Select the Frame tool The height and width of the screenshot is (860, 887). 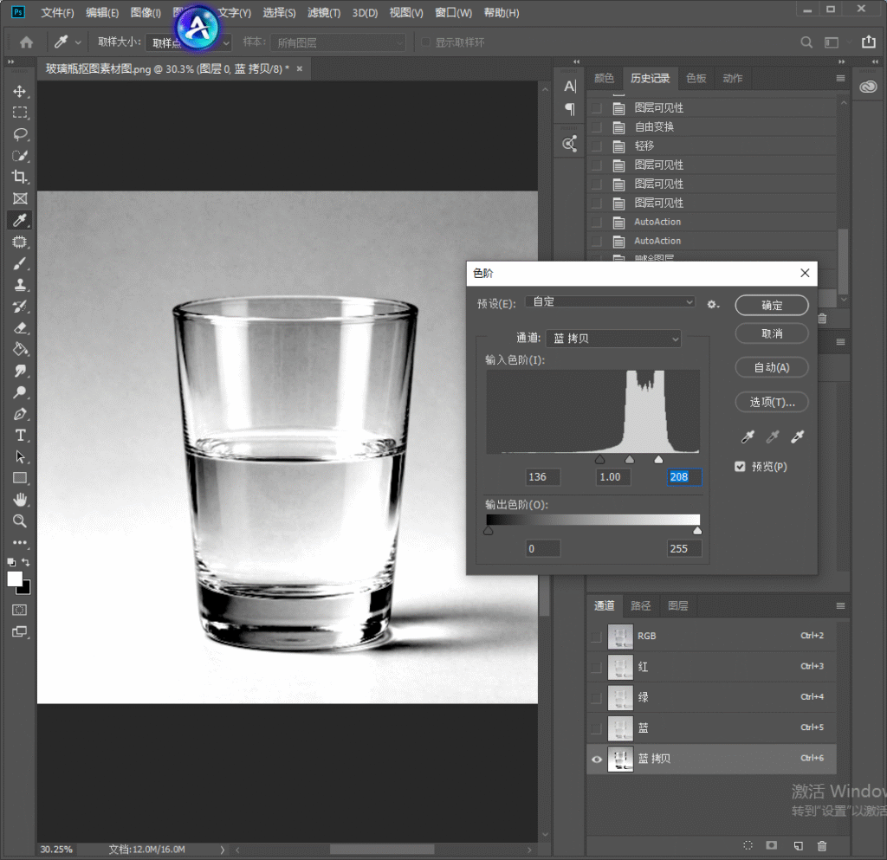pos(20,198)
